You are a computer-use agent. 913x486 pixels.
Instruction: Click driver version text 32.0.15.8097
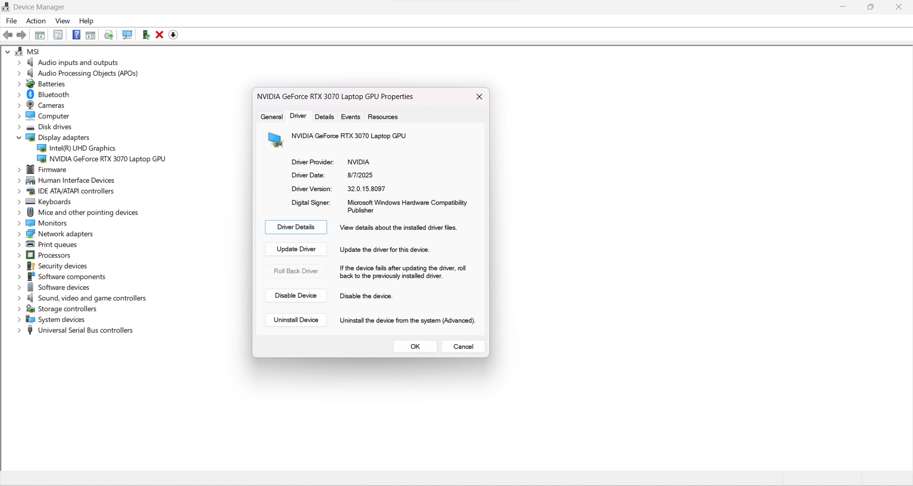click(366, 189)
